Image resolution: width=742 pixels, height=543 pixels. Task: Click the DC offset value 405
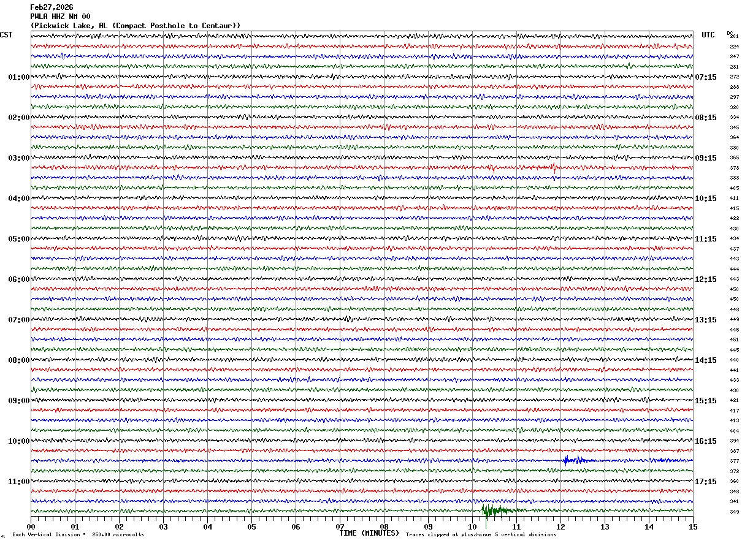coord(734,188)
